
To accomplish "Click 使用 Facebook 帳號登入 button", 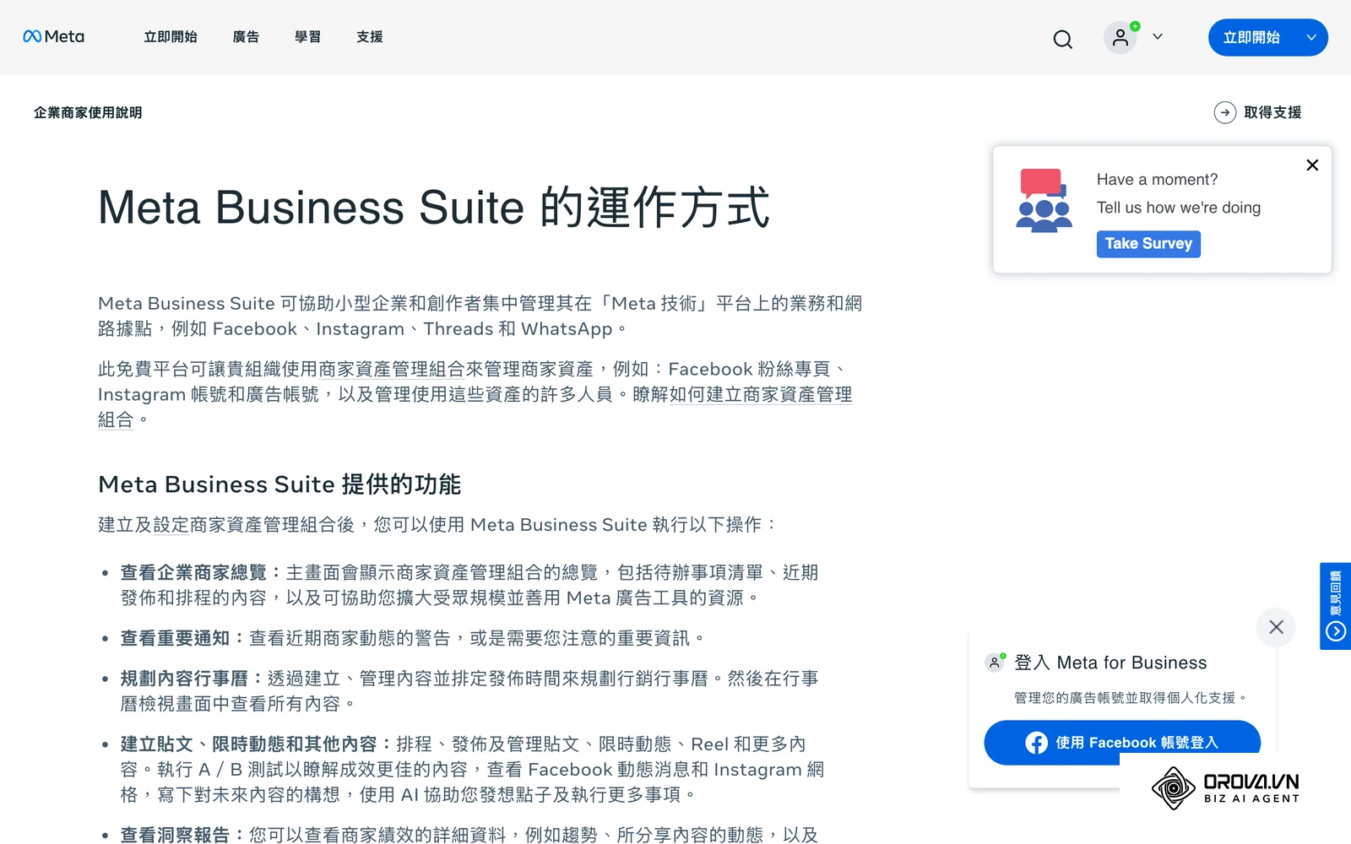I will [1122, 743].
